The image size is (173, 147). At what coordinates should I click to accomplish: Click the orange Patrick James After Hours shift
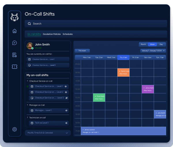123,72
